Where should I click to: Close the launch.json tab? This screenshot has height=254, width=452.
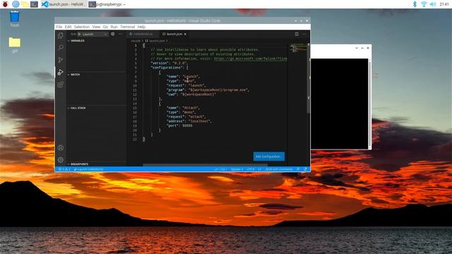pyautogui.click(x=185, y=35)
